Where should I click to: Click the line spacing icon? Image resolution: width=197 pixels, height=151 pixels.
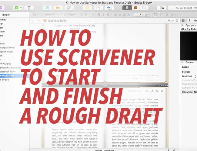point(155,15)
